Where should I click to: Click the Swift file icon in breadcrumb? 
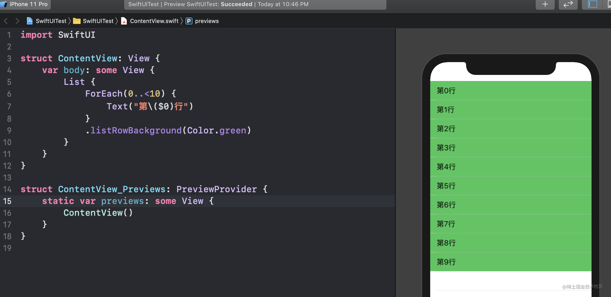tap(124, 21)
